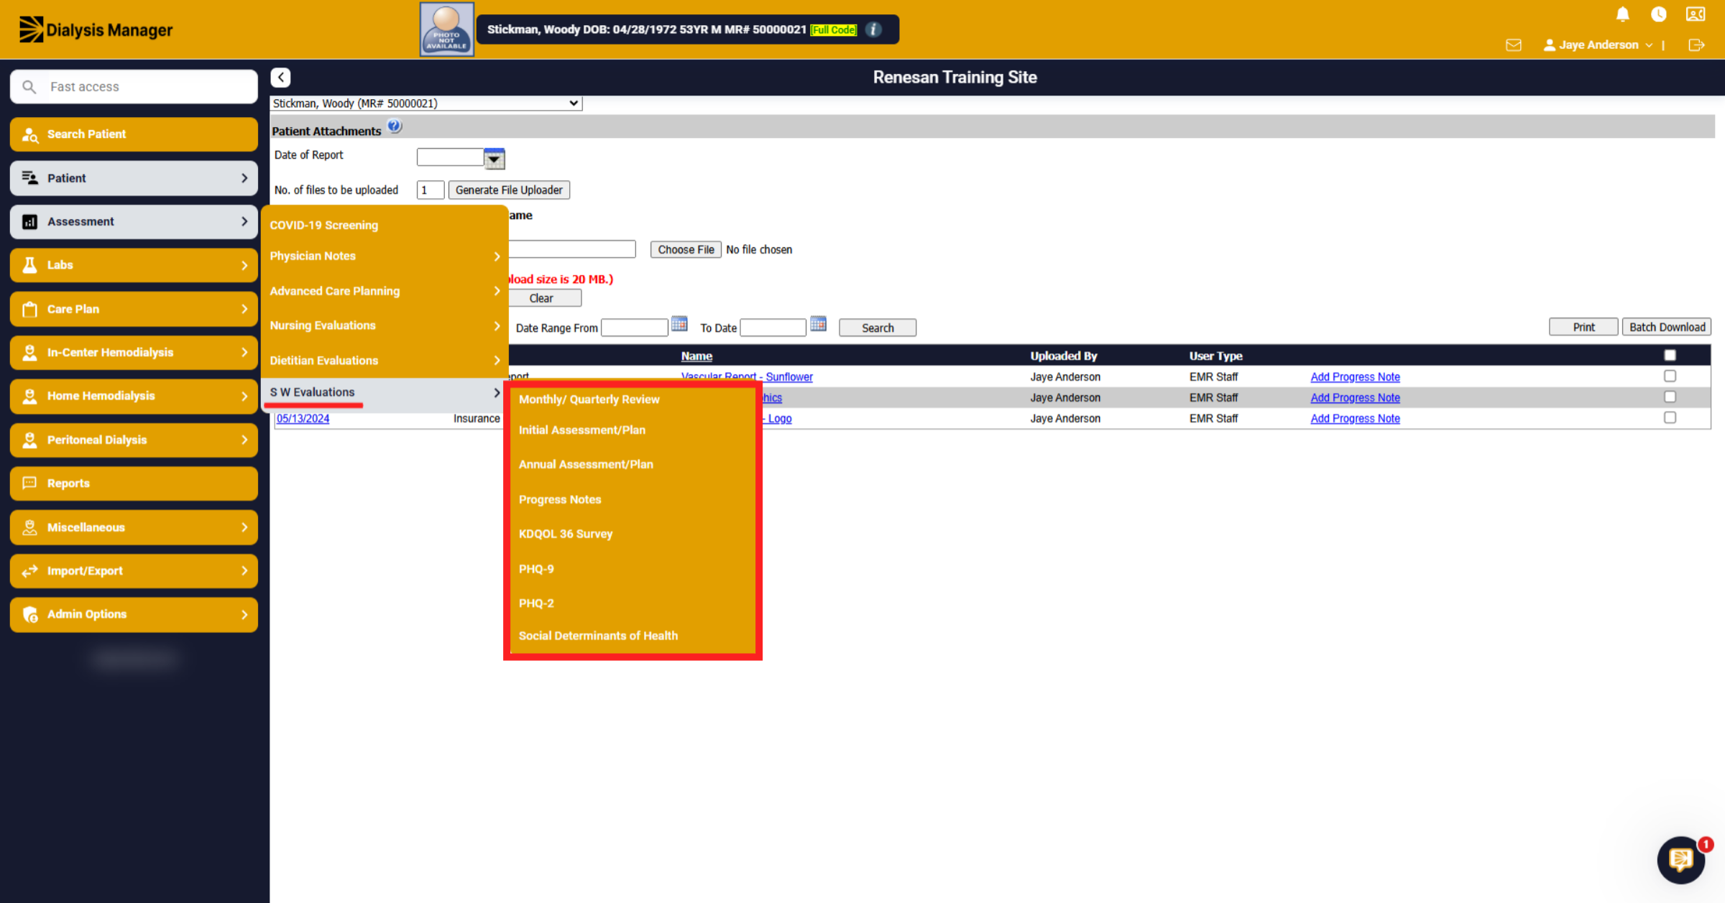Sort the table by the Name column header

(696, 356)
